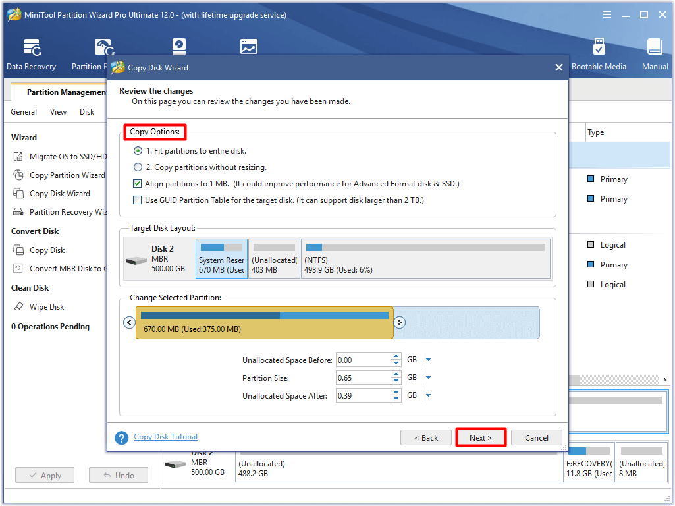Increase Unallocated Space After value
Image resolution: width=675 pixels, height=506 pixels.
pos(396,392)
